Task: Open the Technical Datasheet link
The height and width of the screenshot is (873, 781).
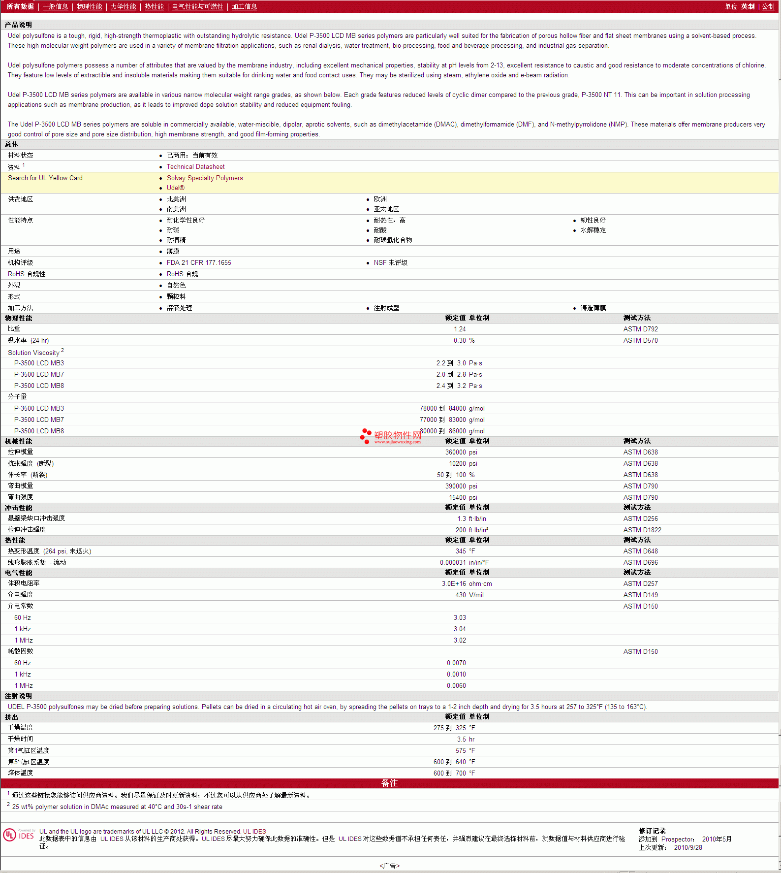Action: coord(195,167)
